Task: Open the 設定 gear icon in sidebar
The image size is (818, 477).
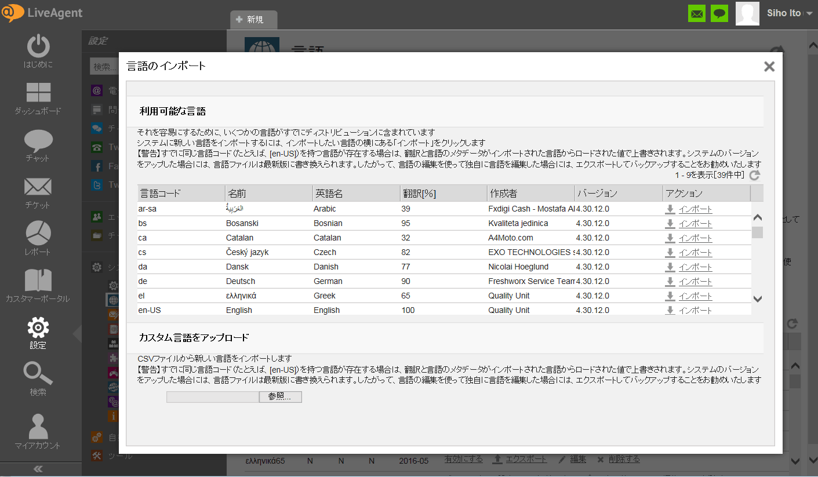Action: click(38, 327)
